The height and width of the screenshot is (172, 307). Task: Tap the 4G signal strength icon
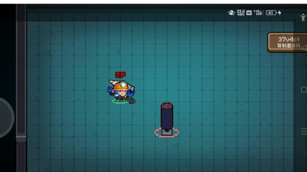tap(258, 12)
